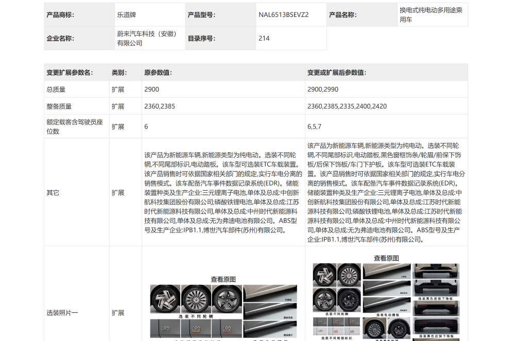
Task: Click the black six-spoke wheel thumbnail
Action: 350,300
